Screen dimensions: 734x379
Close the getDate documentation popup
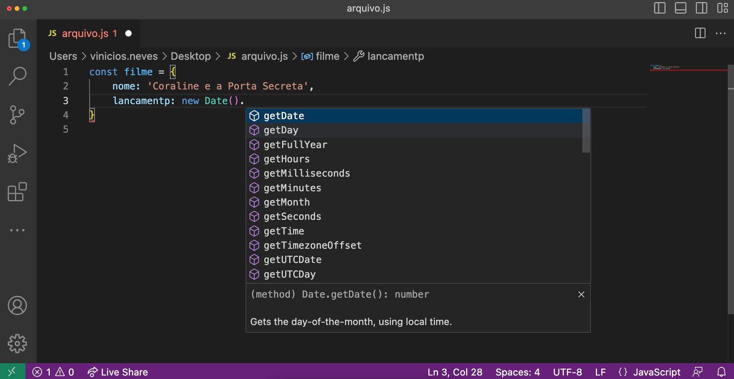(x=581, y=295)
